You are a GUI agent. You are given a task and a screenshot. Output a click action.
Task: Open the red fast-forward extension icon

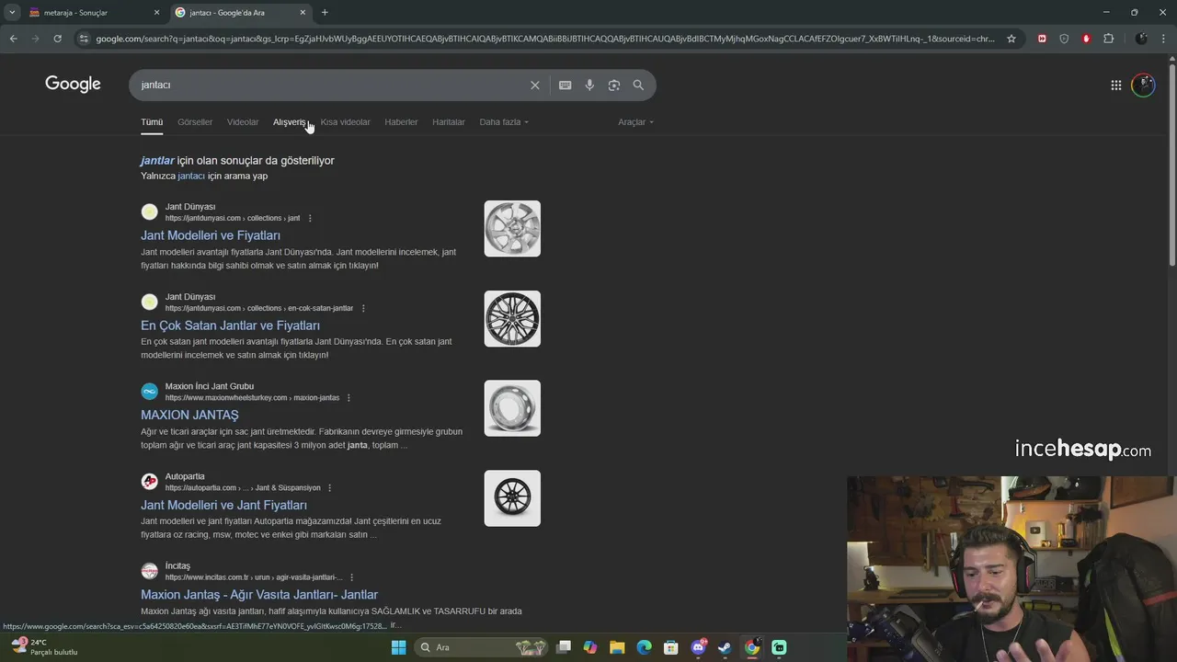[1042, 39]
